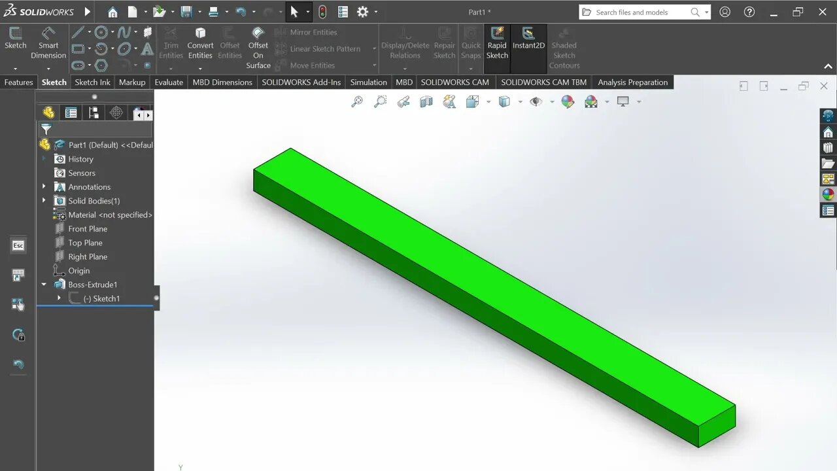The height and width of the screenshot is (471, 837).
Task: Activate the Trim Entities tool
Action: coord(170,44)
